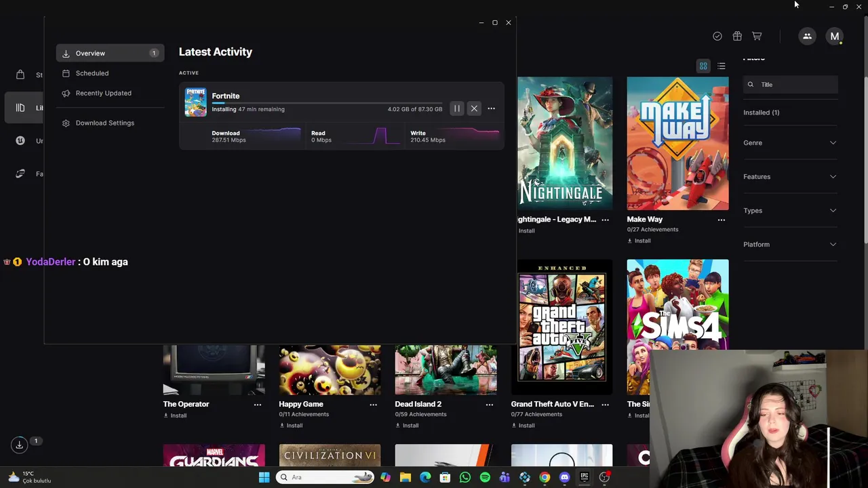Open the shopping cart

tap(757, 37)
